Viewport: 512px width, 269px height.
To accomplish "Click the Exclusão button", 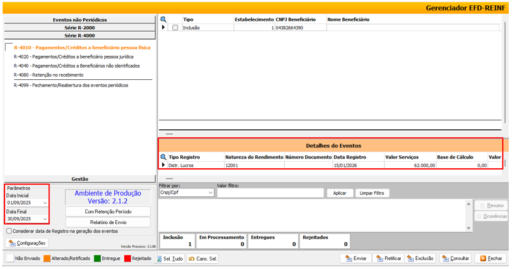I will point(420,259).
